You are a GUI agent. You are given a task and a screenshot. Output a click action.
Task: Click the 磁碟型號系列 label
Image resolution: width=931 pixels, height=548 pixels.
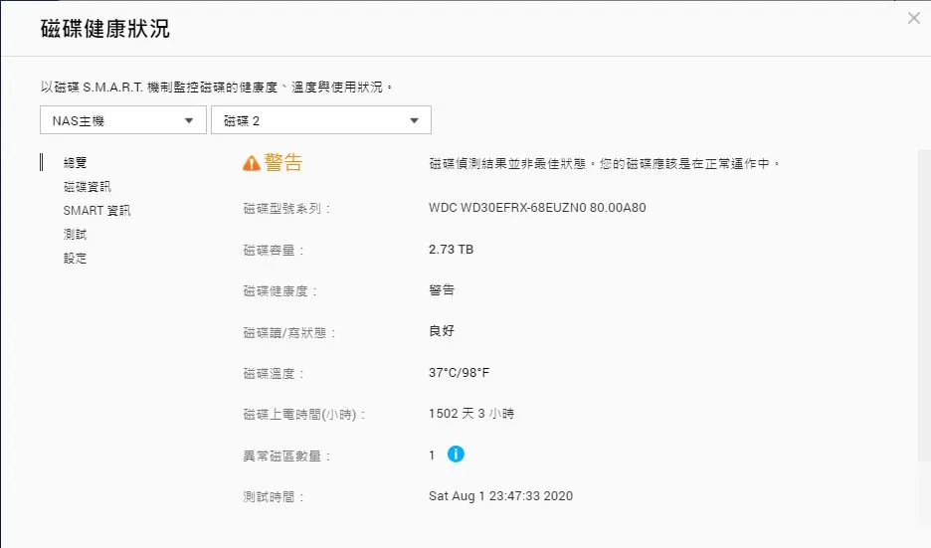[286, 209]
